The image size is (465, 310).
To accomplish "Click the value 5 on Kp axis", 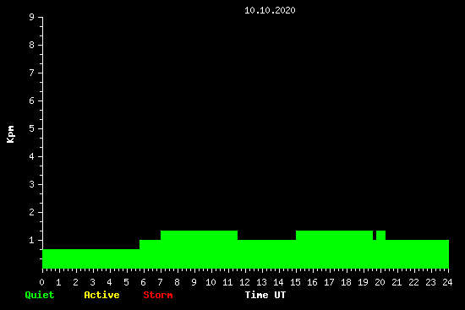I will point(32,128).
